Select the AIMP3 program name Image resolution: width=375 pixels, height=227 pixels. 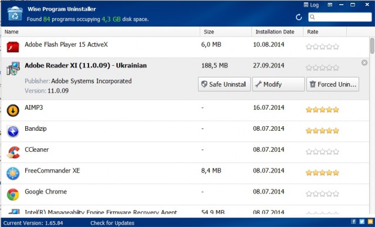(34, 107)
